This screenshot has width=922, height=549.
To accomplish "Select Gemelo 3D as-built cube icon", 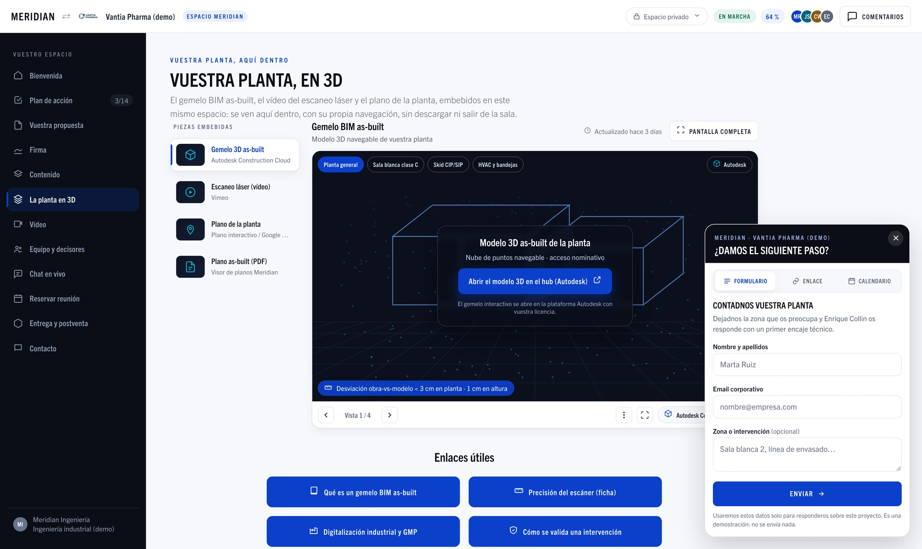I will (x=190, y=155).
